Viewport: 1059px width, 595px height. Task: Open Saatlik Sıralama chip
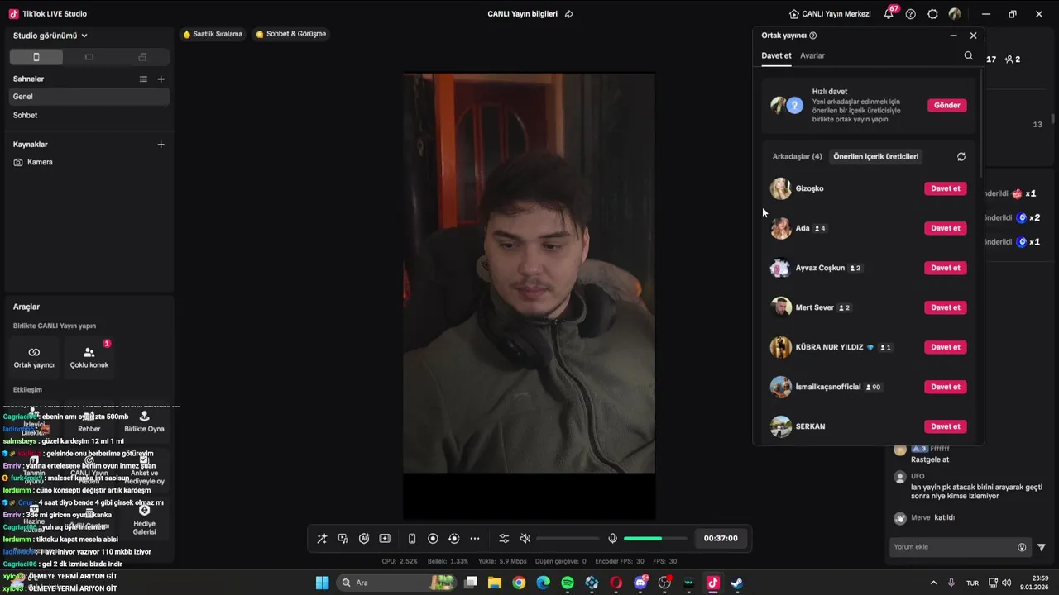[x=213, y=34]
